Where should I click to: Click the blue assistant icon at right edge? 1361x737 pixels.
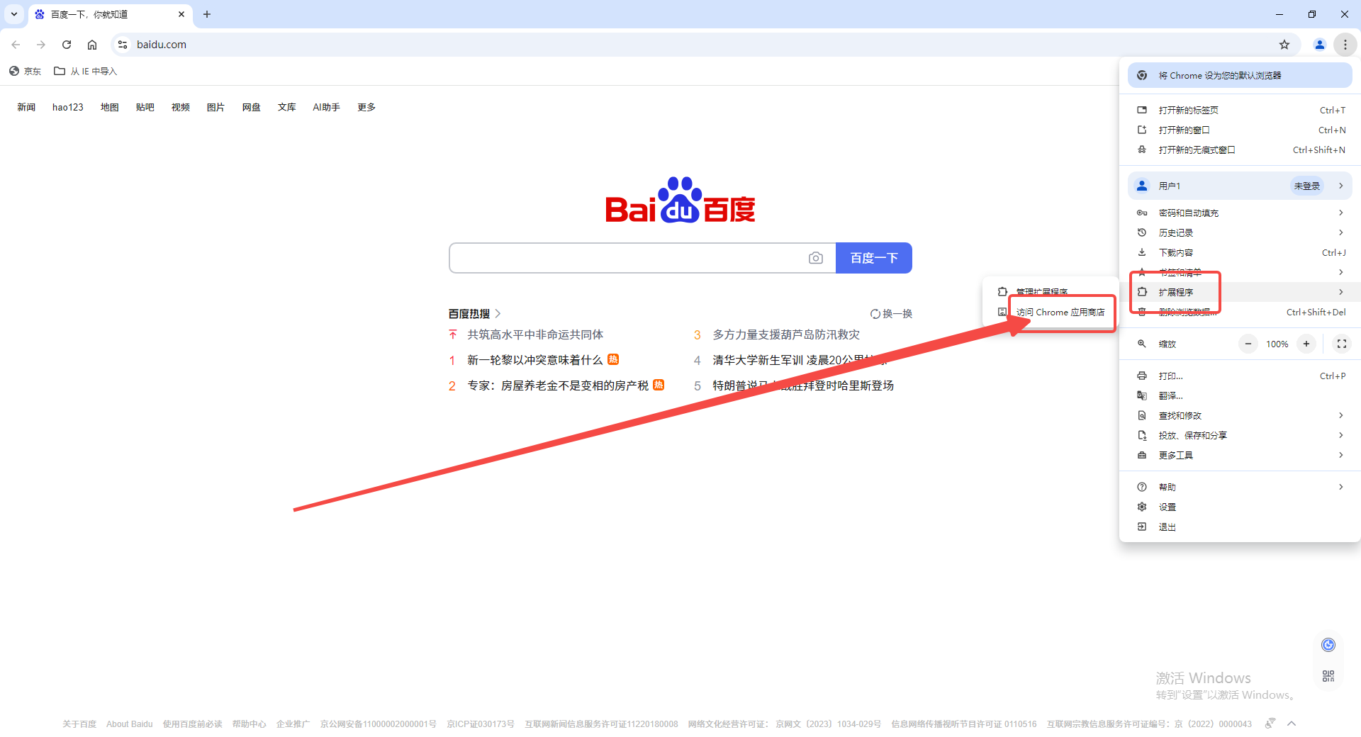(1328, 644)
